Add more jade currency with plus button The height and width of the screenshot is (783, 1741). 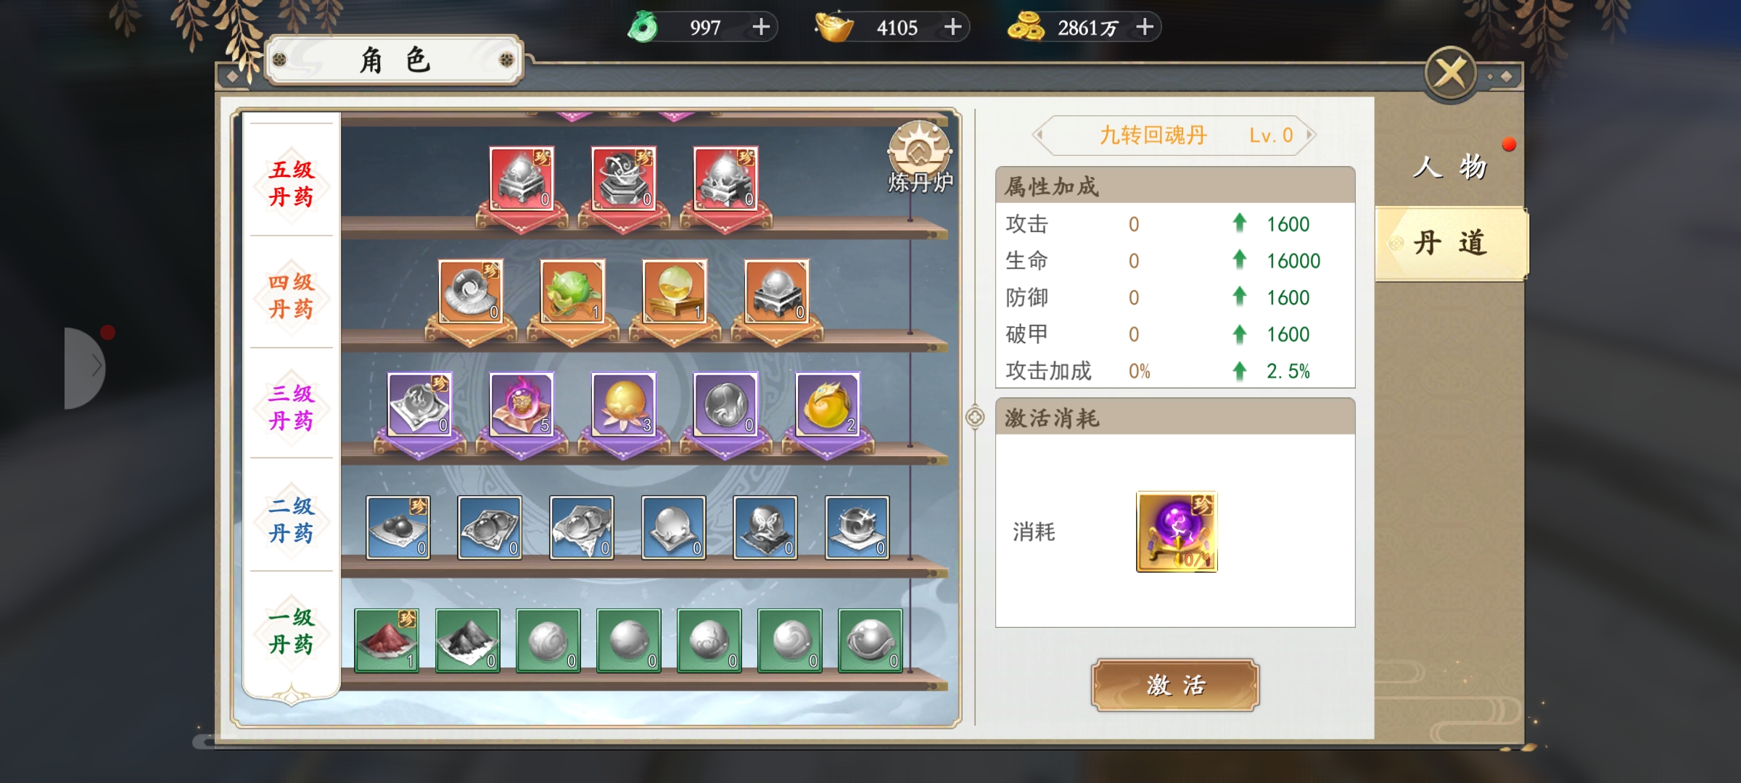[761, 28]
